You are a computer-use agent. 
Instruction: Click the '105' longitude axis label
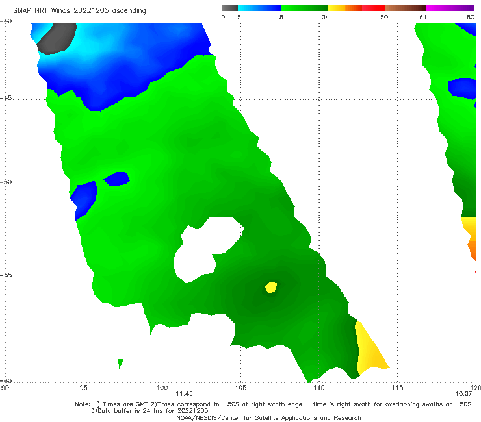240,388
